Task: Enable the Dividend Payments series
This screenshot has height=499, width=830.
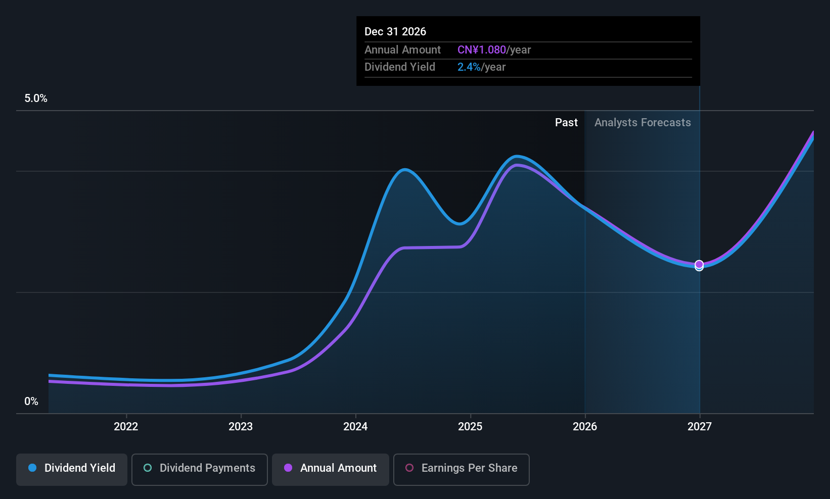Action: 199,469
